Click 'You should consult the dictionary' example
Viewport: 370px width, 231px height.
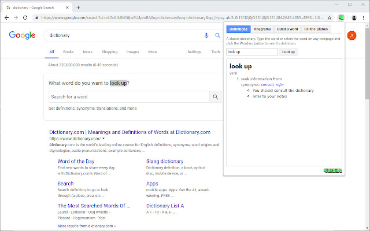pos(283,91)
